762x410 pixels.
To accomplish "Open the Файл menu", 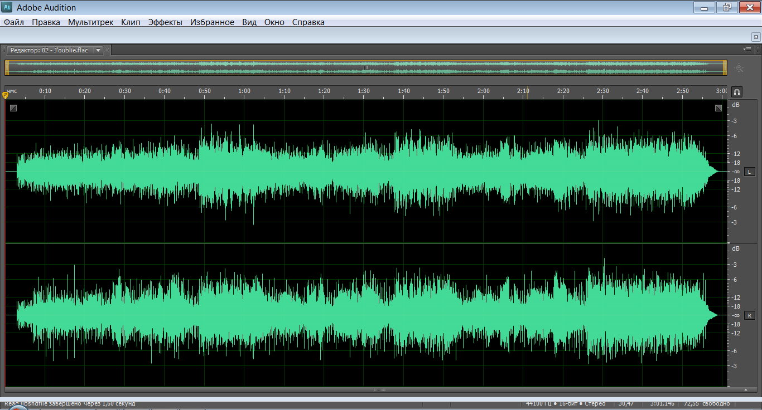I will 14,22.
